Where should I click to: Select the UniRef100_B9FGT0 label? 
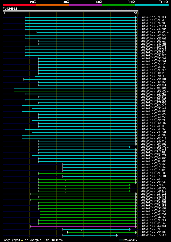(x=153, y=229)
